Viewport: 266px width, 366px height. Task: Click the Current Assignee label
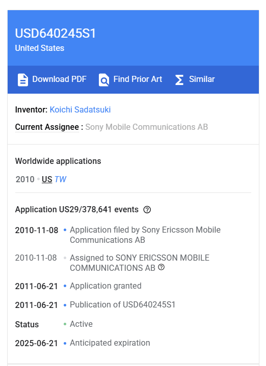coord(47,127)
